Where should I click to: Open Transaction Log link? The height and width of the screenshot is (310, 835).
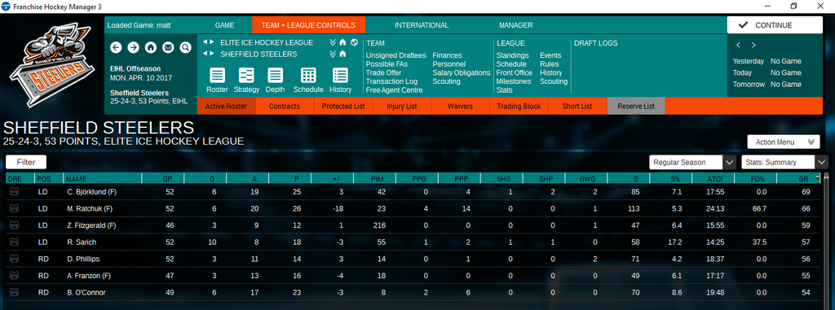click(391, 81)
